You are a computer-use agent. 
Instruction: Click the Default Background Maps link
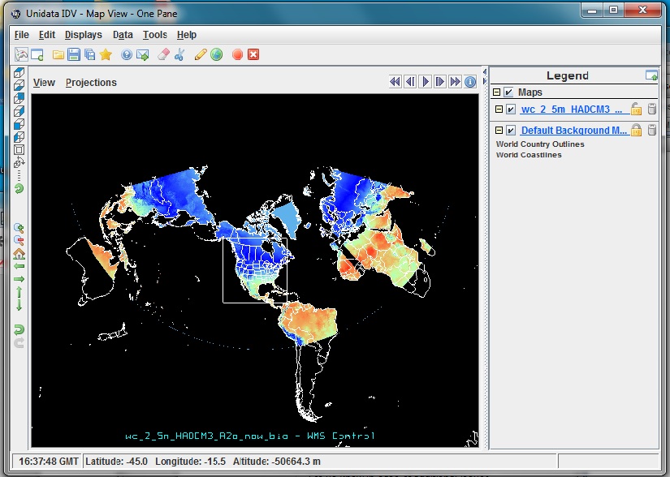(574, 131)
